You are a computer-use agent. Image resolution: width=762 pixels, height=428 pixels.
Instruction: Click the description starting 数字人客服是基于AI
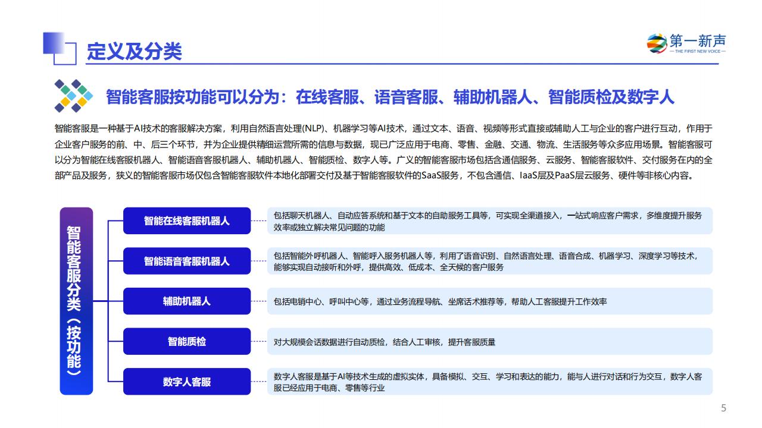point(489,382)
